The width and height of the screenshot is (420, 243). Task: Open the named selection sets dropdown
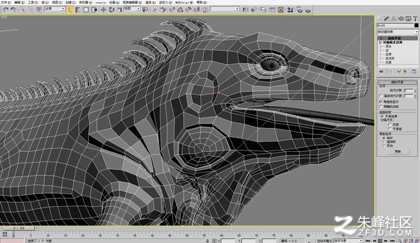[225, 9]
